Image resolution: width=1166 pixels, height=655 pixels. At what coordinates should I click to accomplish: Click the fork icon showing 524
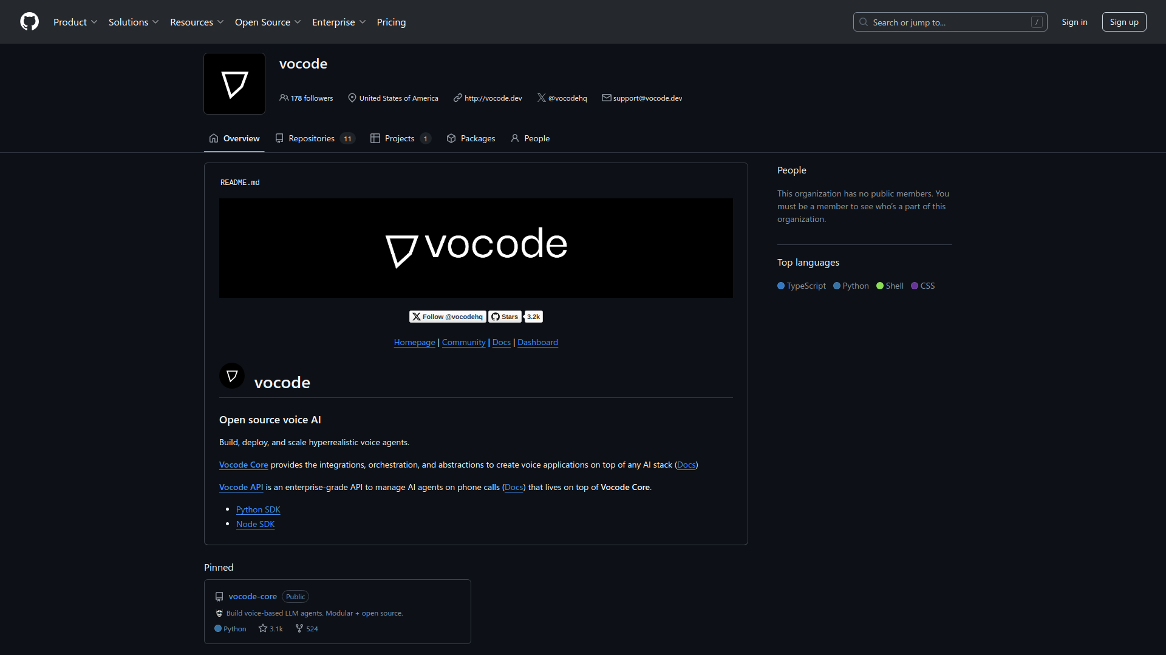click(299, 628)
